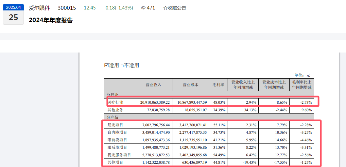Click the 2024年年度报告 title
This screenshot has width=346, height=167.
pos(51,21)
